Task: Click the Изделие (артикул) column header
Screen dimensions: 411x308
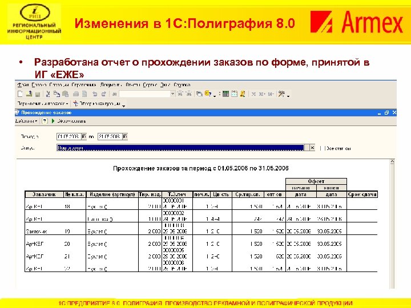Action: pyautogui.click(x=112, y=194)
